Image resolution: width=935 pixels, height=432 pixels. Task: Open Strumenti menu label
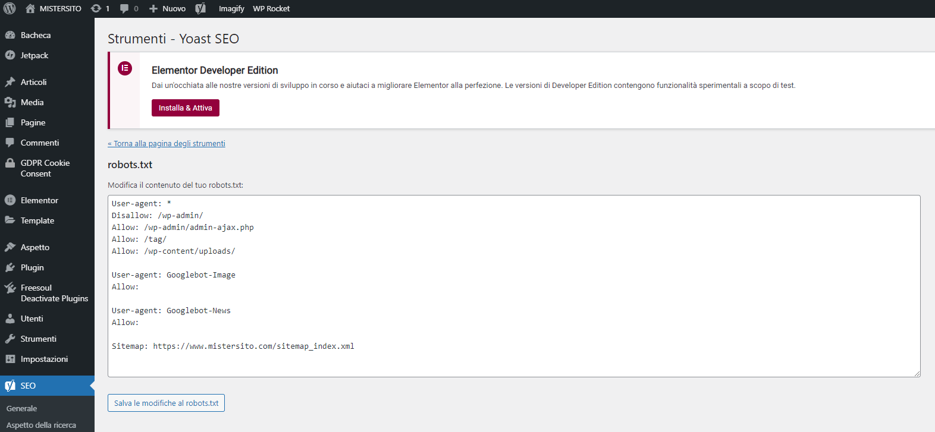click(x=39, y=339)
